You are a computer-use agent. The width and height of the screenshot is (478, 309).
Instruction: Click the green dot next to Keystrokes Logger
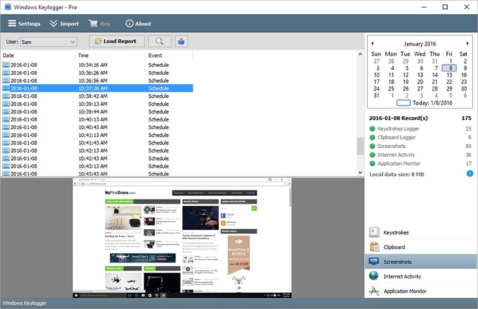tap(372, 129)
